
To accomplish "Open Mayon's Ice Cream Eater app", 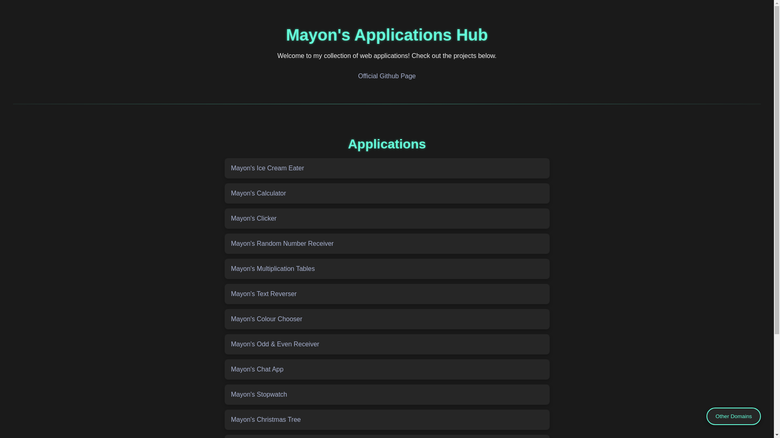I will 387,168.
